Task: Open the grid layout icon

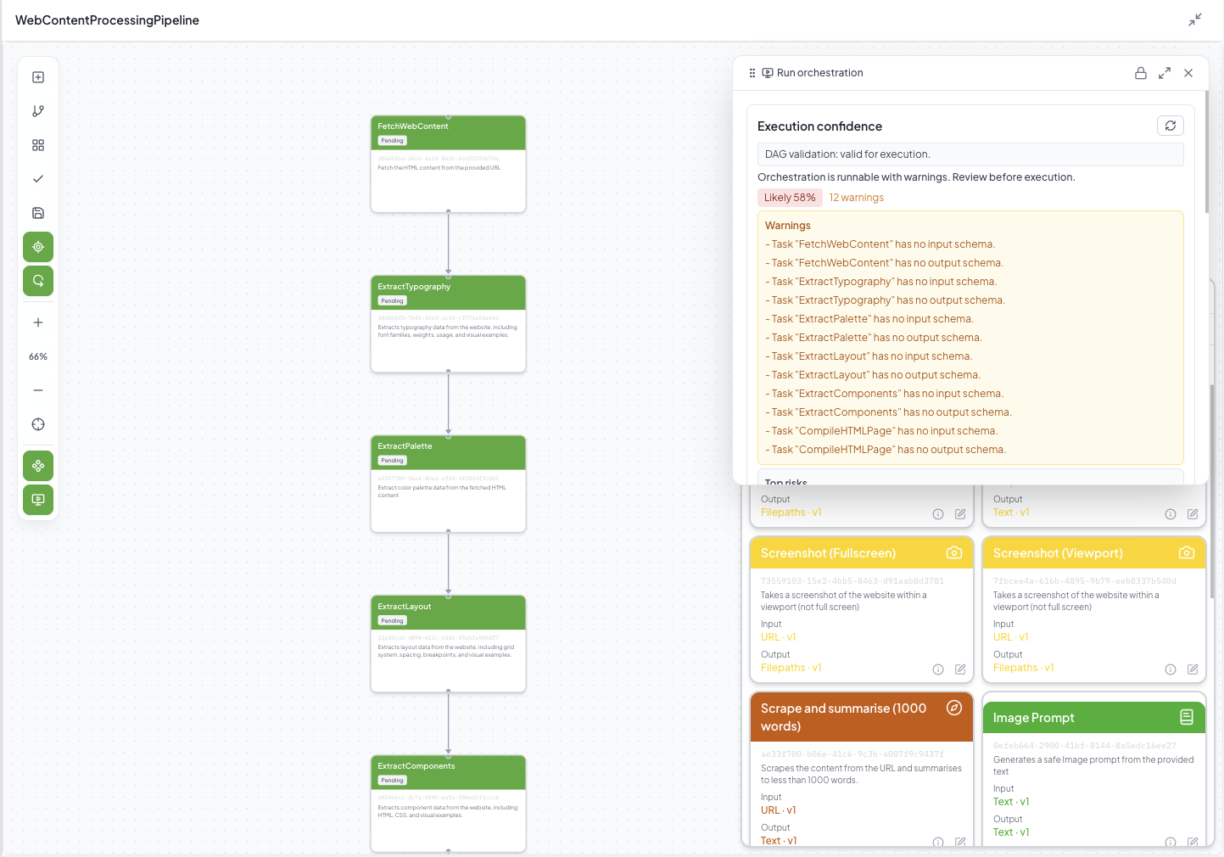Action: tap(38, 145)
